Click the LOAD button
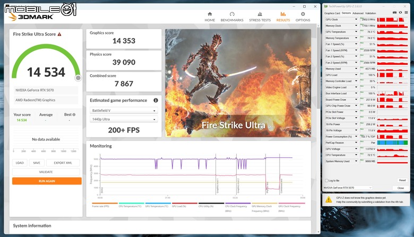Image resolution: width=414 pixels, height=237 pixels. pyautogui.click(x=20, y=163)
